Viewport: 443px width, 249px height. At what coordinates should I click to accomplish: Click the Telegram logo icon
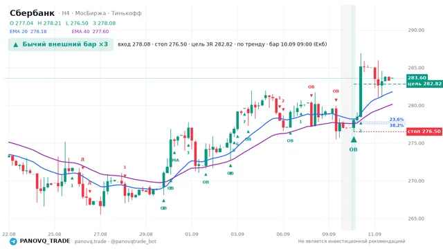[x=13, y=241]
